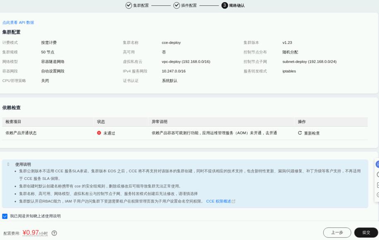Click the ¥0.97 hourly price text
Viewport: 379px width, 240px height.
coord(31,233)
